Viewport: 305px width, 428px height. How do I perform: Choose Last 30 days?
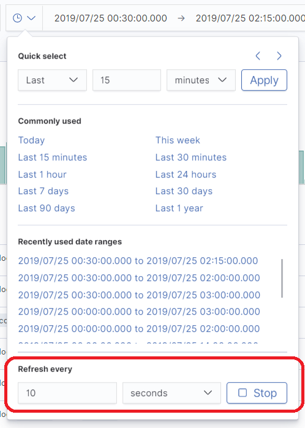[x=184, y=191]
